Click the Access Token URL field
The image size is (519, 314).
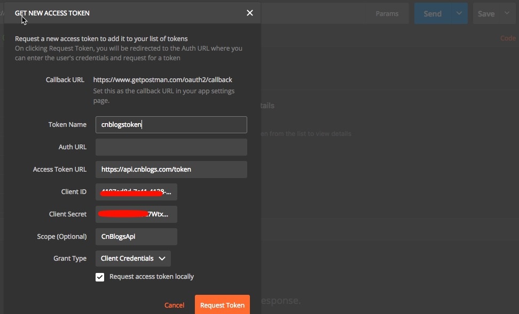(171, 170)
